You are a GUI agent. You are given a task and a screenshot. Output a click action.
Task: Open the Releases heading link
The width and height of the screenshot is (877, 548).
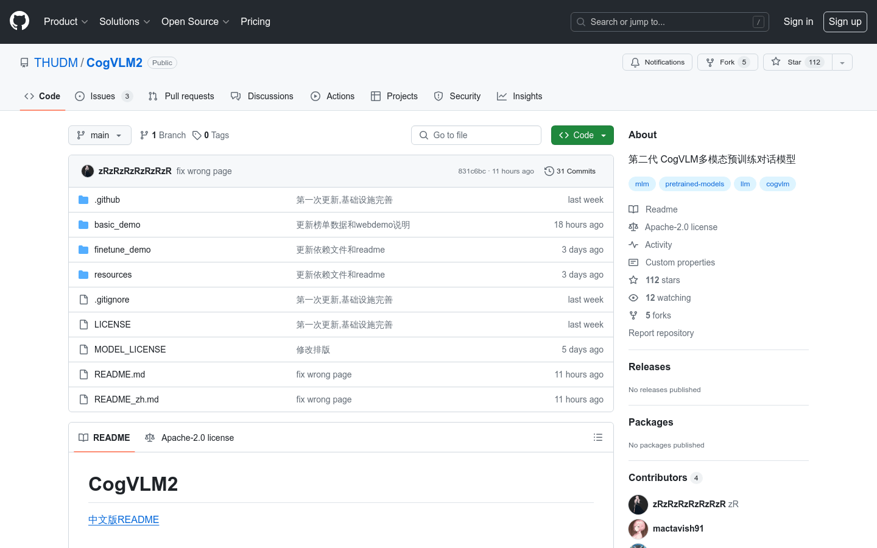649,367
